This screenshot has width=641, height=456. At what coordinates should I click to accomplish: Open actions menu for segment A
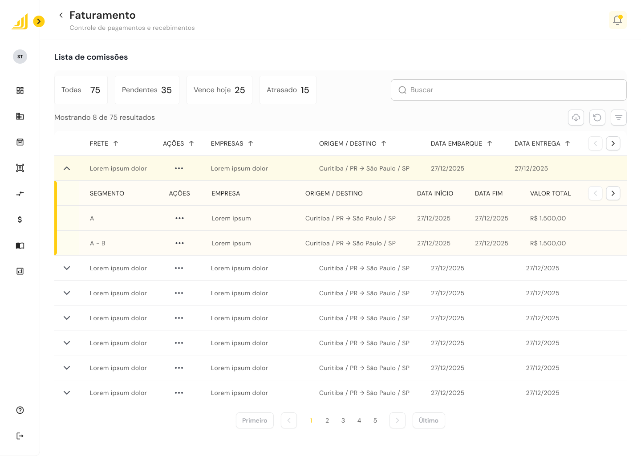point(179,218)
